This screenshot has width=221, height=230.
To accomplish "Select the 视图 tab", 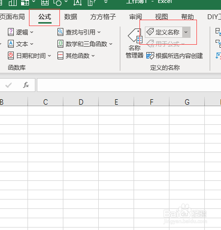I will click(162, 17).
